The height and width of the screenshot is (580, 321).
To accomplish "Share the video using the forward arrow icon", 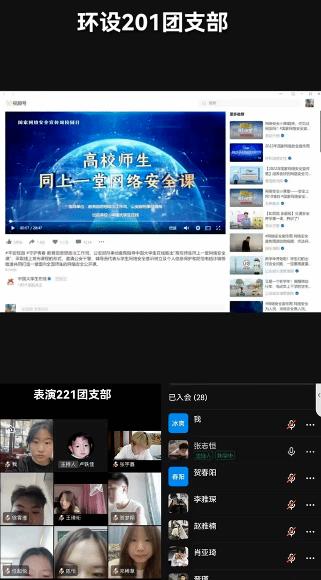I will (32, 242).
